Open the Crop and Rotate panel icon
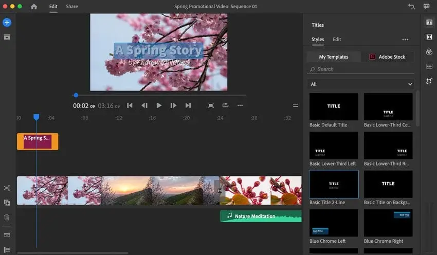Viewport: 437px width, 255px height. click(x=429, y=81)
